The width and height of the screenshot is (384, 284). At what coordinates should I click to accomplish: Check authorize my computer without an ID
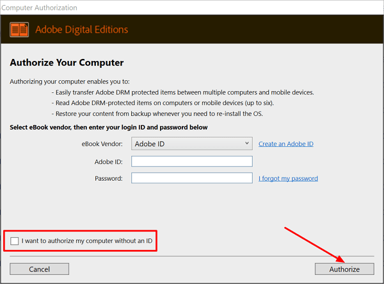tap(15, 241)
